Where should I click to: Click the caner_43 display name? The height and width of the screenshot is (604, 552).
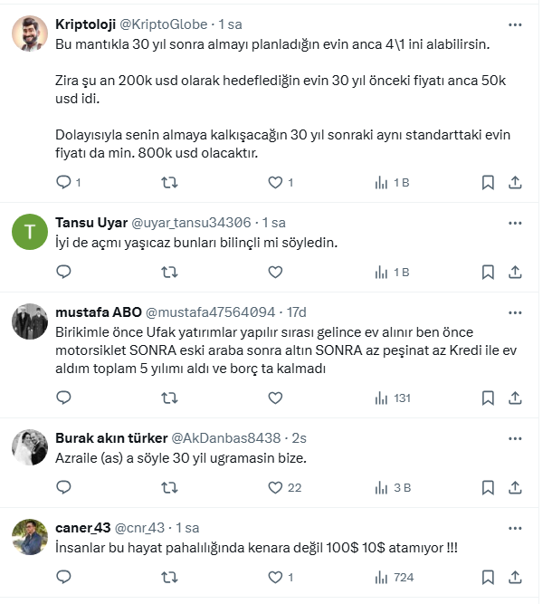point(82,527)
